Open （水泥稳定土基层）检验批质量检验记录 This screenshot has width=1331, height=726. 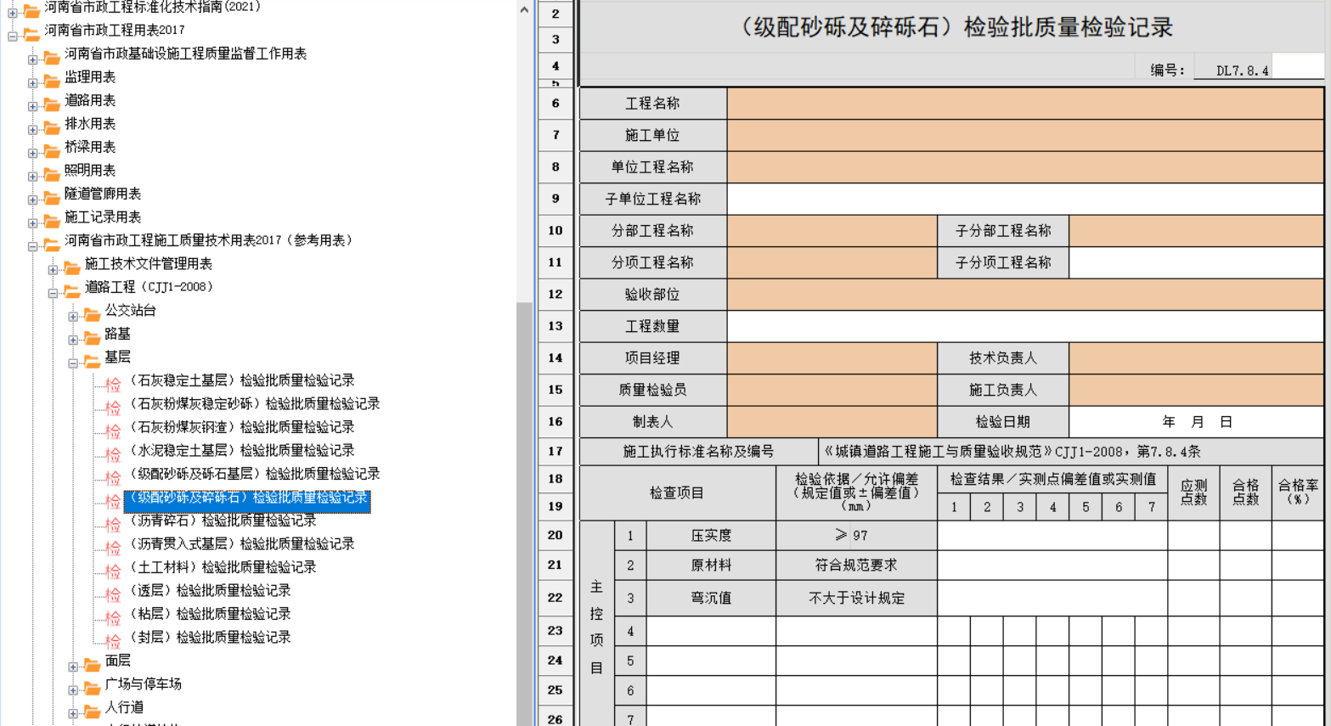(x=241, y=450)
